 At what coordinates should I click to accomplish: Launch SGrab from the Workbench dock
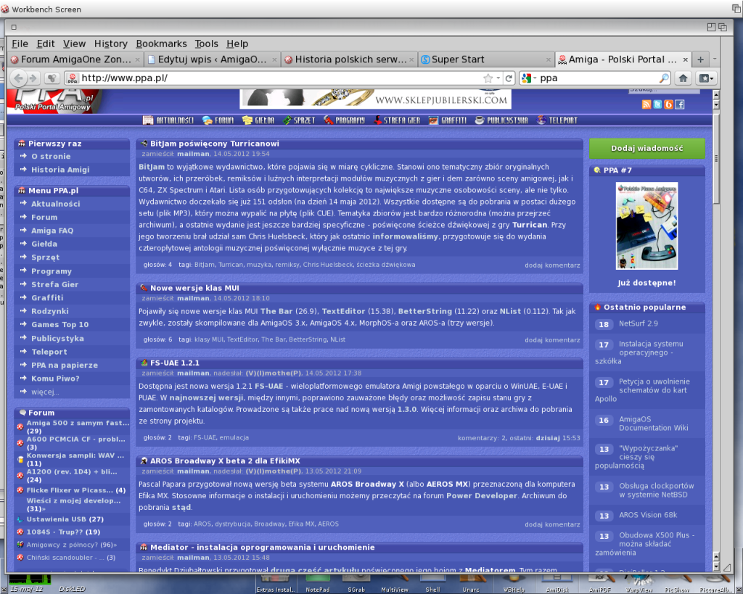pyautogui.click(x=356, y=584)
